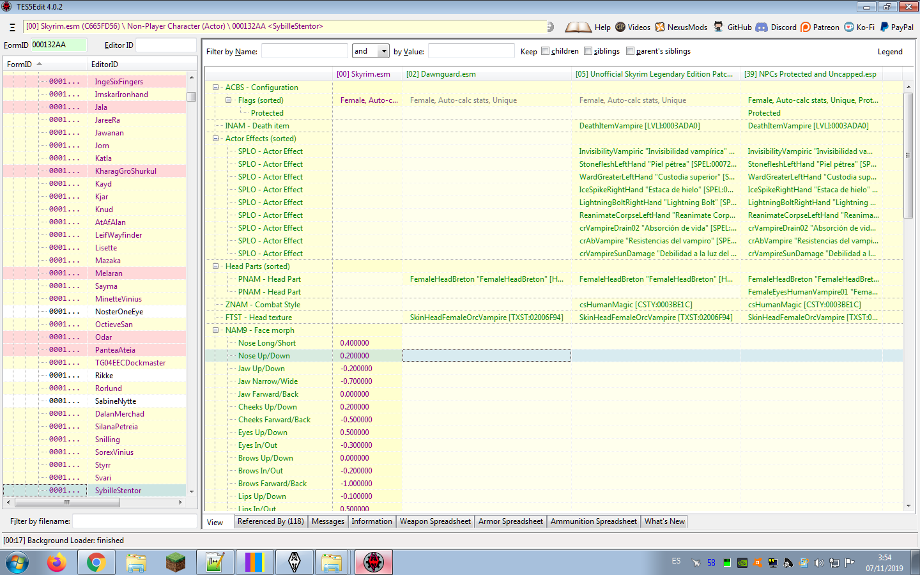
Task: Click the volume speaker tray icon
Action: click(818, 563)
